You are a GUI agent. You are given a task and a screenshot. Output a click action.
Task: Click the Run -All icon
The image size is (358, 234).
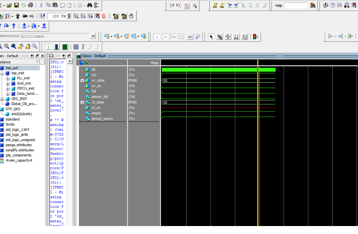coord(90,16)
